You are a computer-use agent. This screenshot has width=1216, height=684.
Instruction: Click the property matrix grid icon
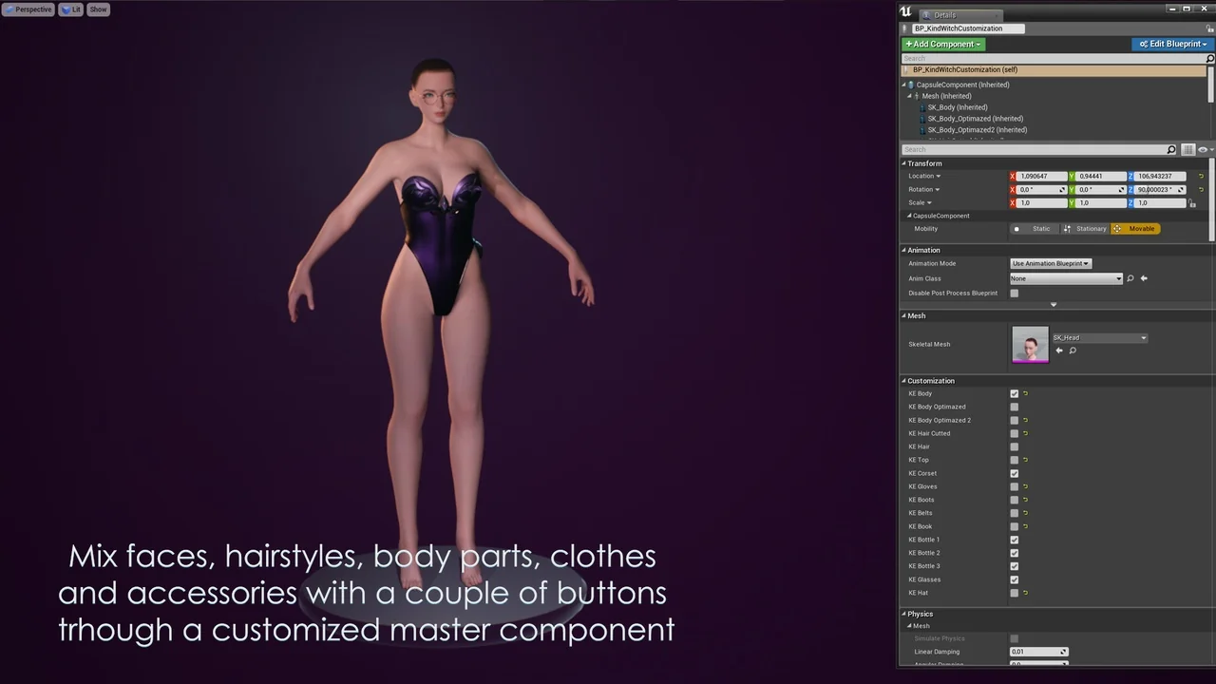(1187, 150)
